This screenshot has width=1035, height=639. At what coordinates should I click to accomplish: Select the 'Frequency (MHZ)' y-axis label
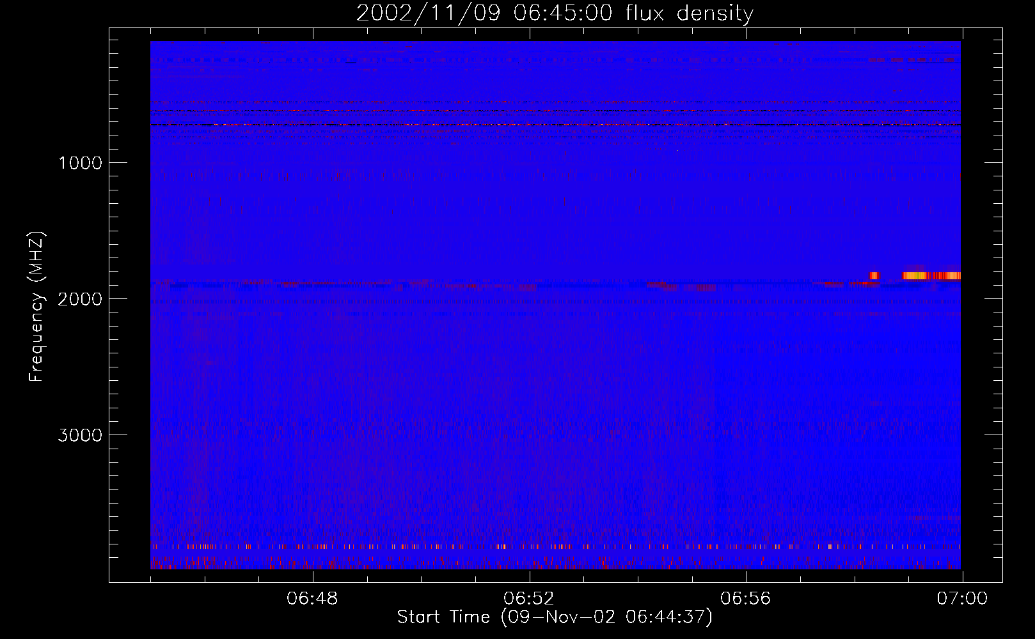[36, 307]
